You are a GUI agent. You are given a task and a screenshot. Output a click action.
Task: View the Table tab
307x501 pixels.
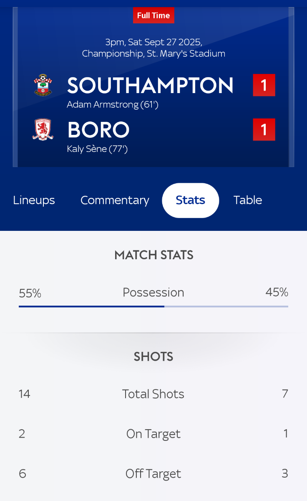click(x=248, y=200)
